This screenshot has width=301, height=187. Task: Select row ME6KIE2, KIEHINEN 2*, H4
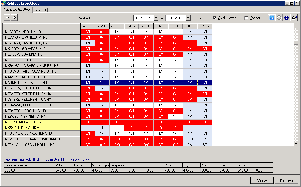[x=41, y=117]
